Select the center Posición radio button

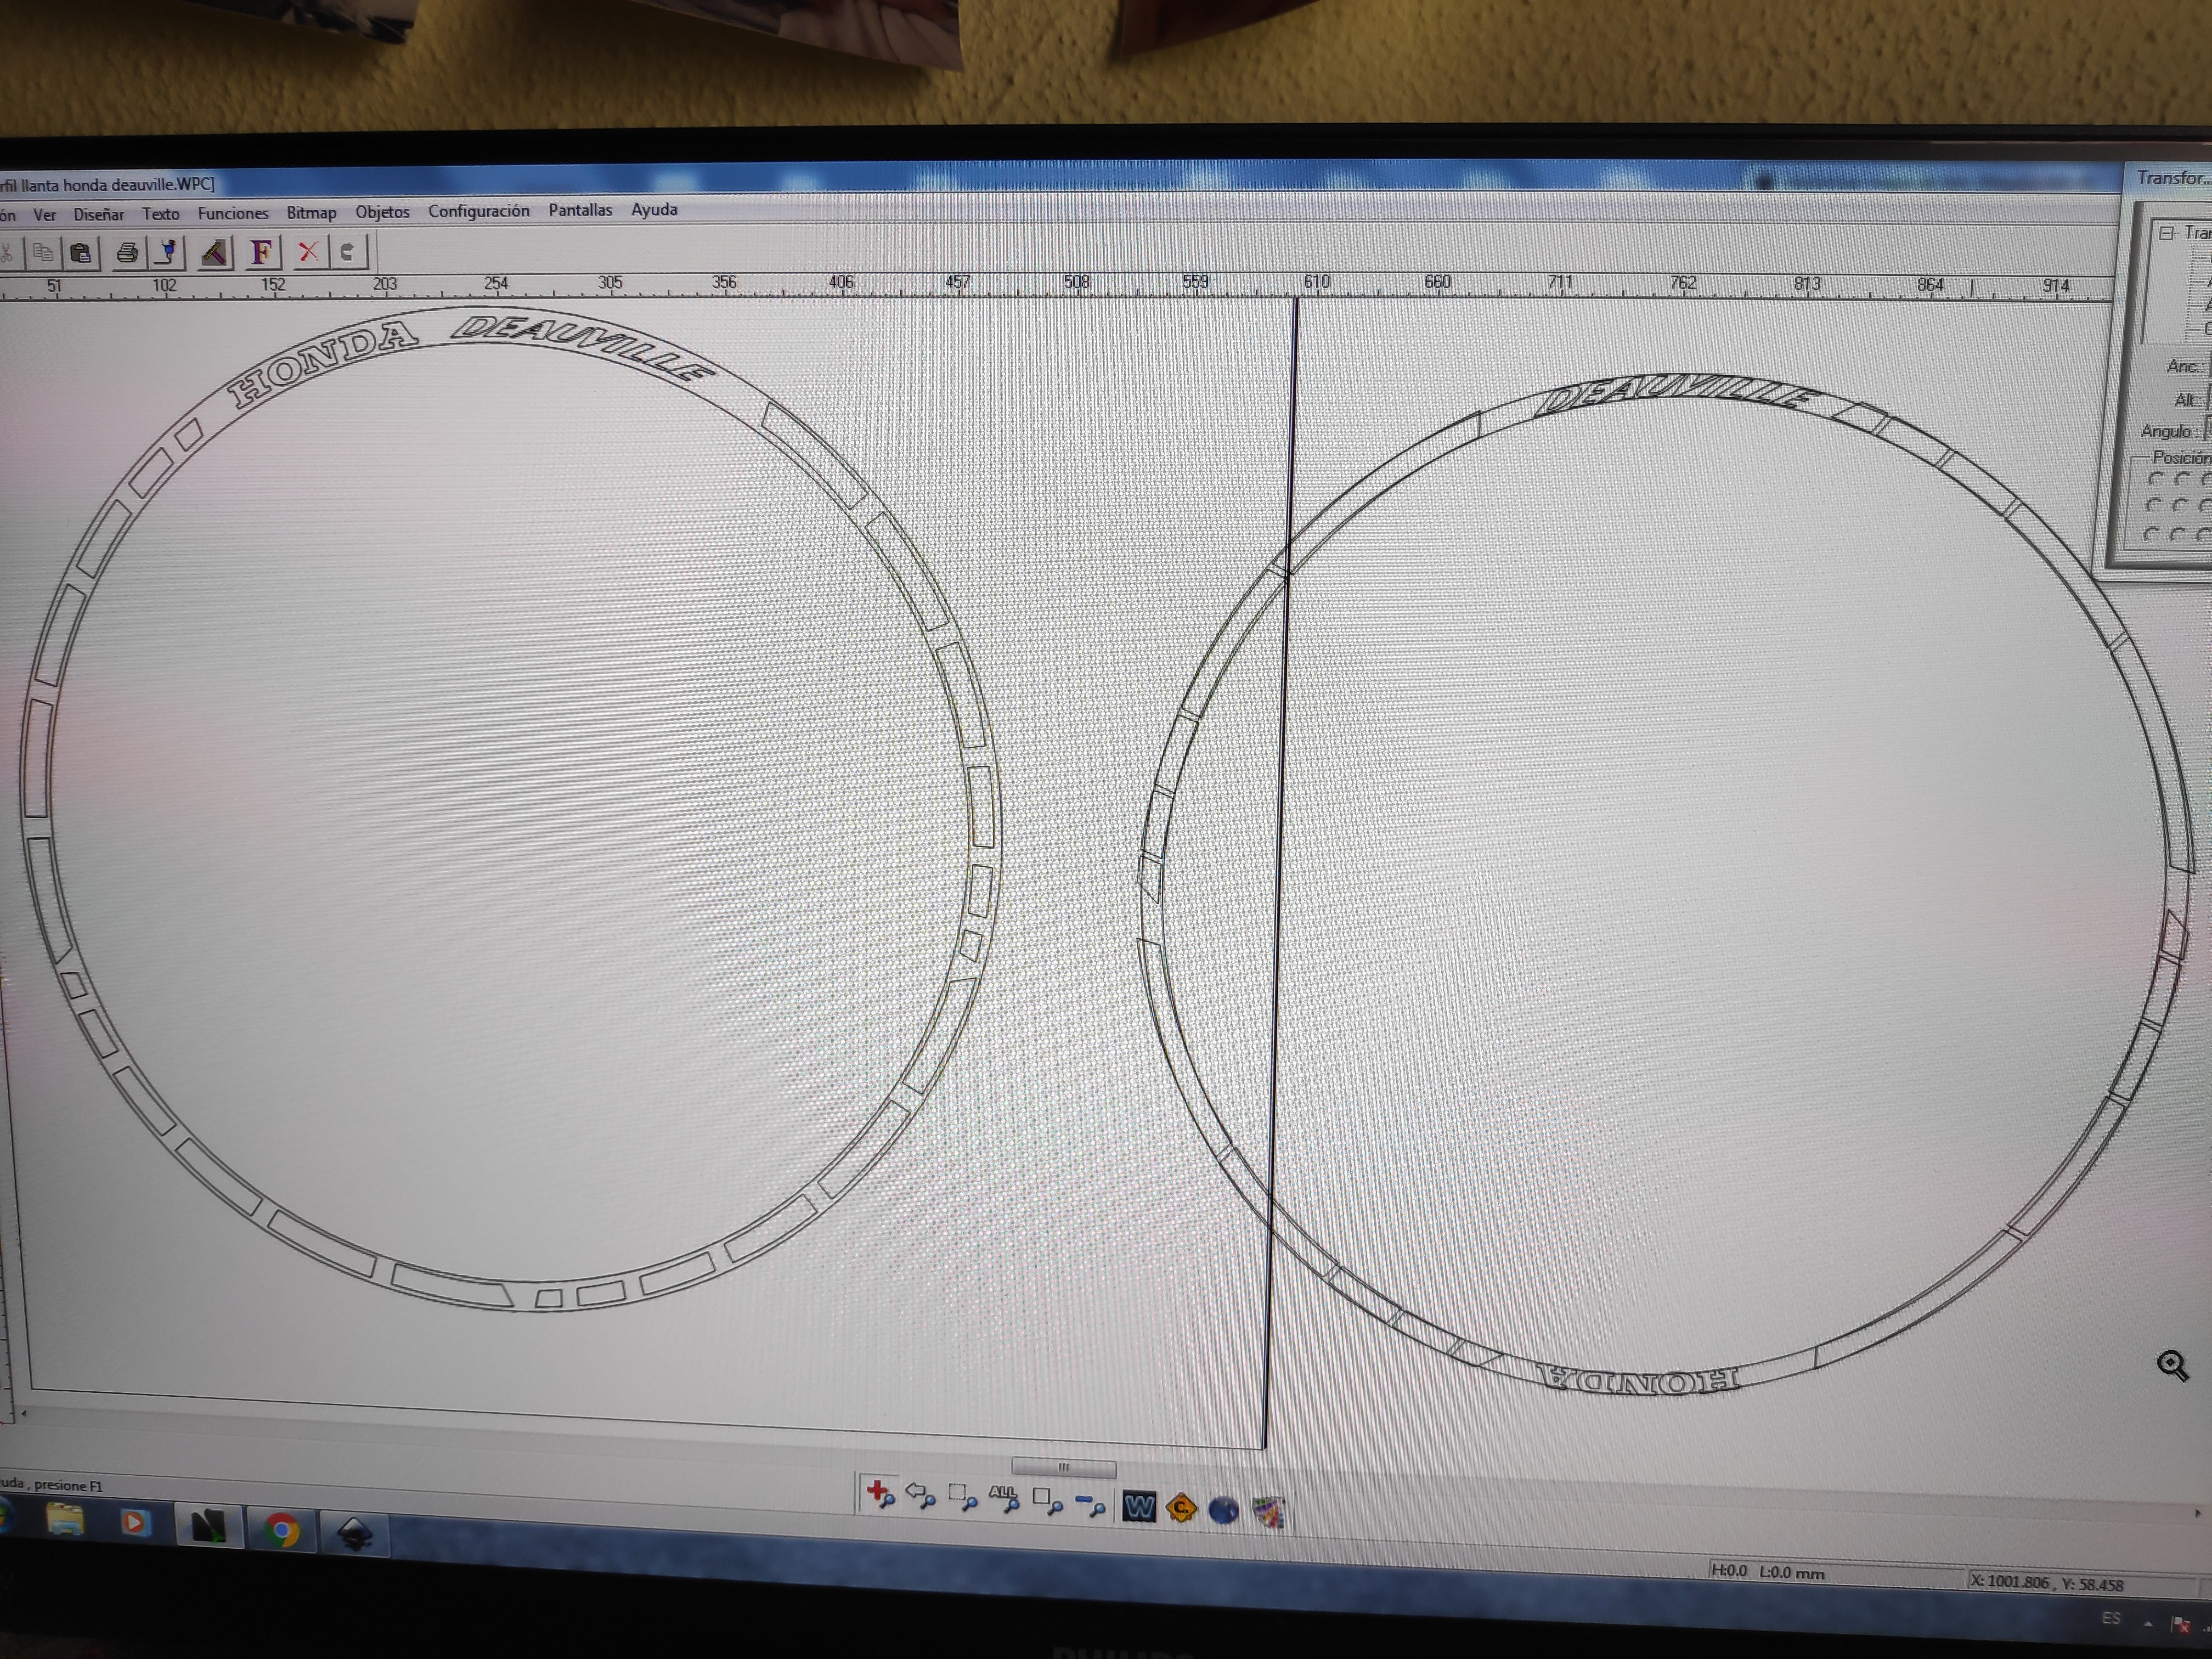point(2180,507)
